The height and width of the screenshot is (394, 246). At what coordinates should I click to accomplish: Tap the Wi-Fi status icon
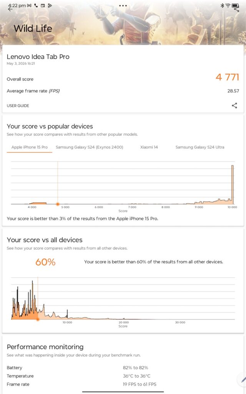[x=228, y=5]
